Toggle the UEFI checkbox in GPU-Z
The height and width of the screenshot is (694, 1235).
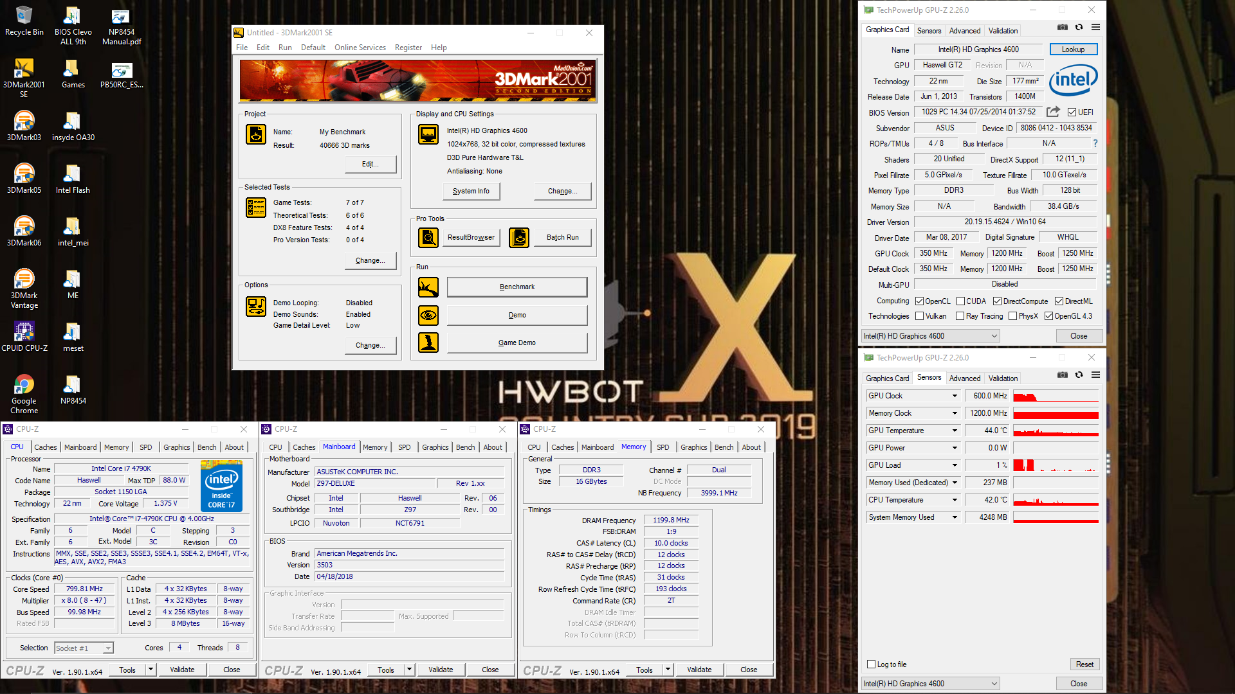tap(1072, 112)
